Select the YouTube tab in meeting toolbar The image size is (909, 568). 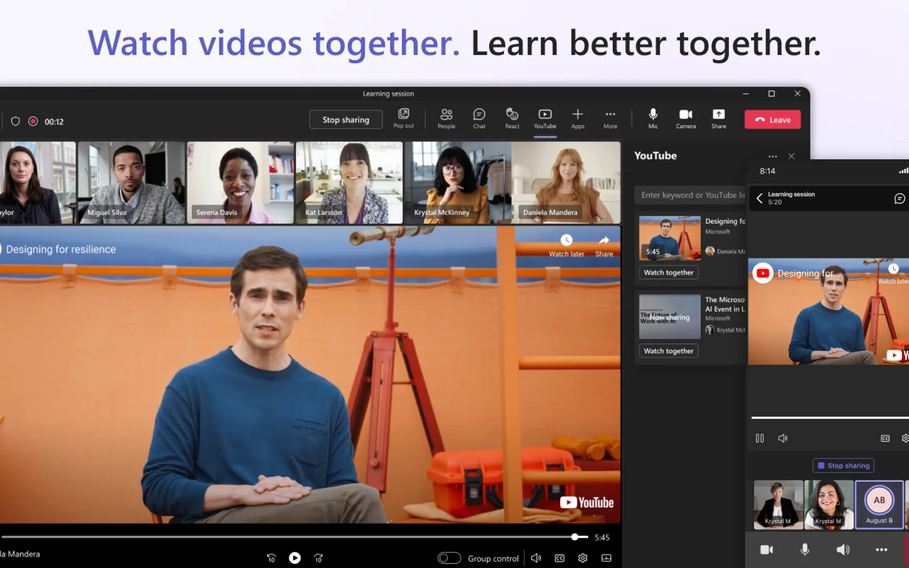point(545,119)
